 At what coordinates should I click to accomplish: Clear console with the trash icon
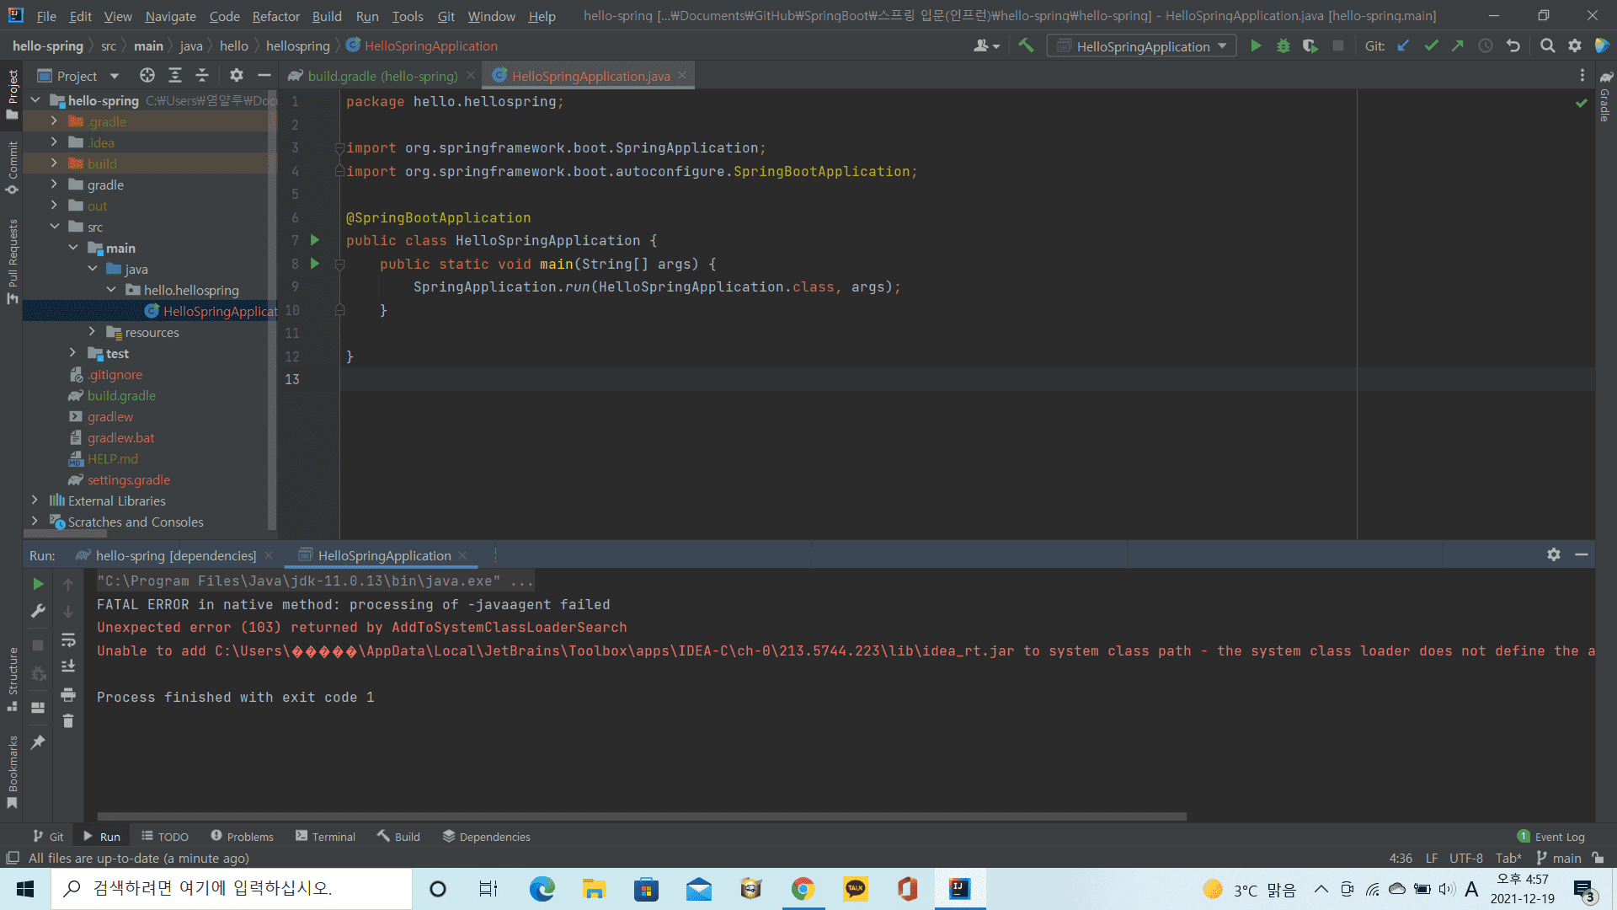(x=68, y=721)
